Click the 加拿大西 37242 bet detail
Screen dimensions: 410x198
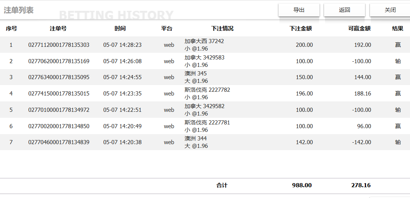pyautogui.click(x=204, y=41)
